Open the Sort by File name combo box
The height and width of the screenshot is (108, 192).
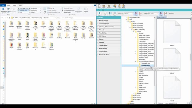(x=153, y=13)
